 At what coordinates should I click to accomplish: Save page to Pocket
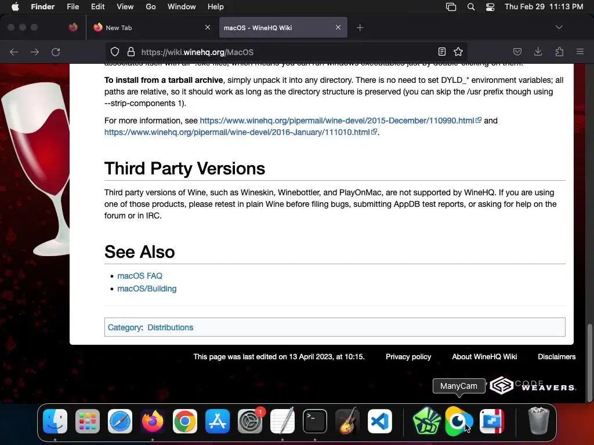point(517,52)
